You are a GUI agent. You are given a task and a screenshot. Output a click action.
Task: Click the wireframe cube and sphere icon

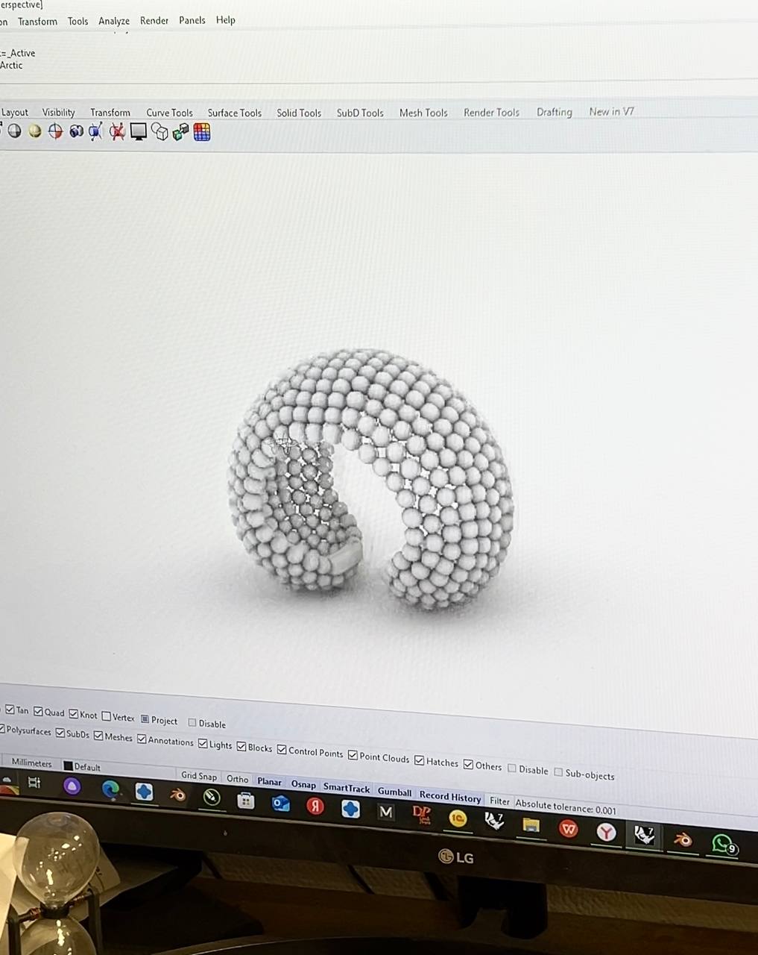point(160,132)
